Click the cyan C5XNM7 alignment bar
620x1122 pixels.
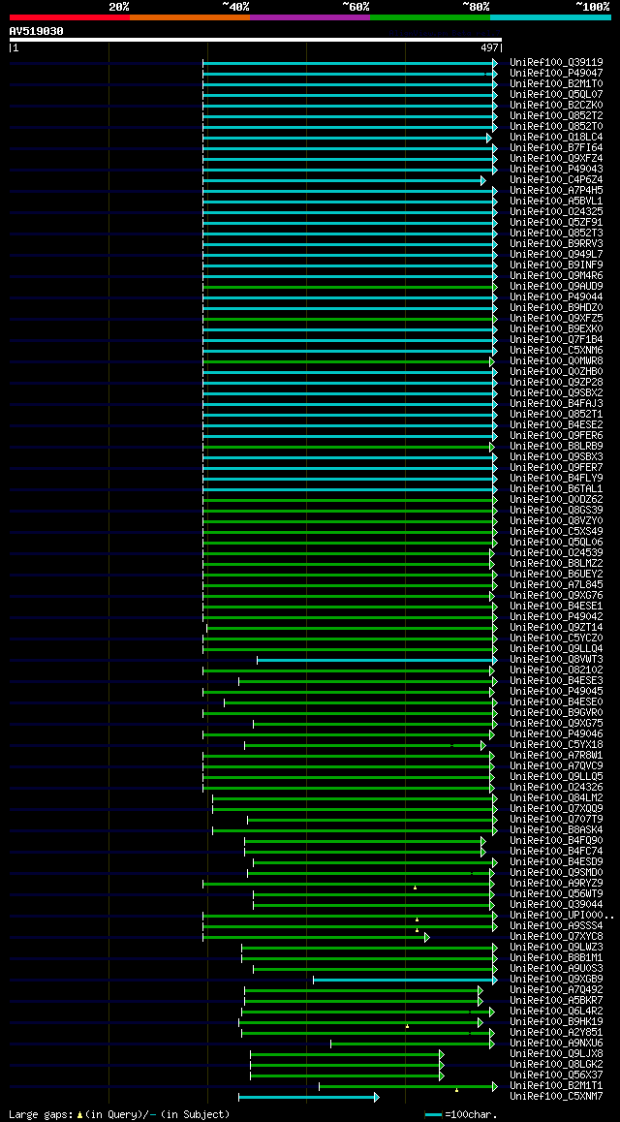tap(308, 1097)
